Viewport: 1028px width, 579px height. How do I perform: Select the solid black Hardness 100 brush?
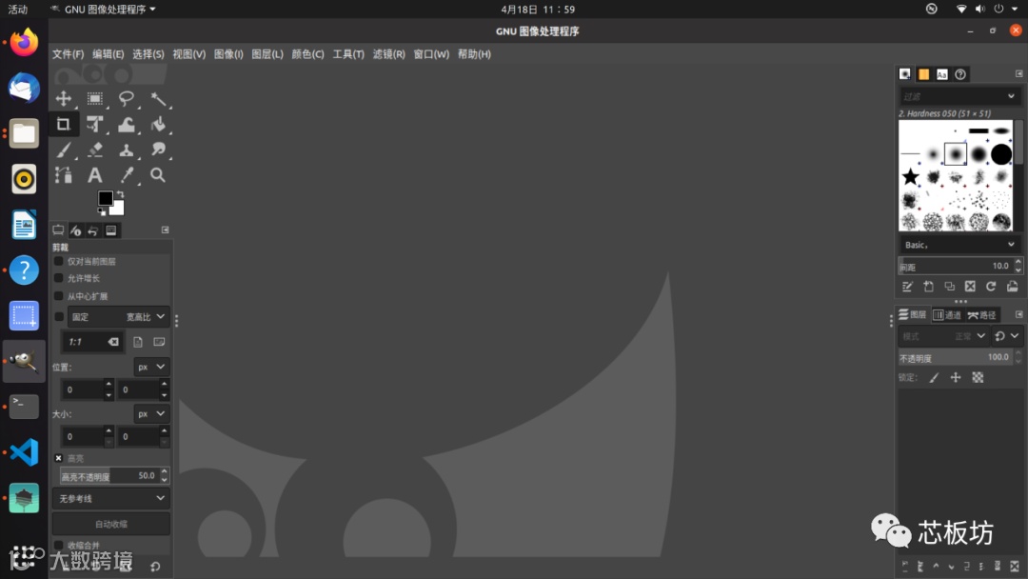pyautogui.click(x=1001, y=154)
